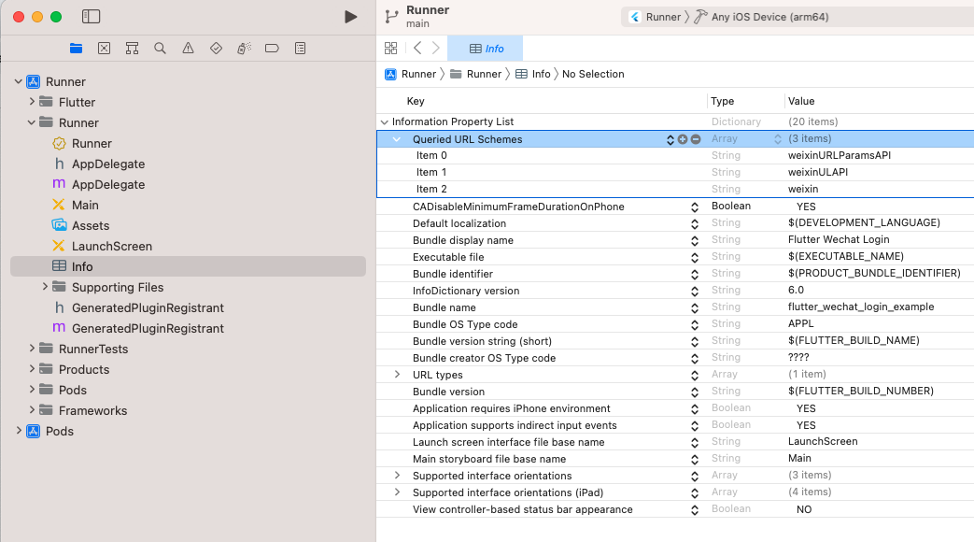Open the Project navigator folder icon
The height and width of the screenshot is (542, 974).
coord(77,48)
